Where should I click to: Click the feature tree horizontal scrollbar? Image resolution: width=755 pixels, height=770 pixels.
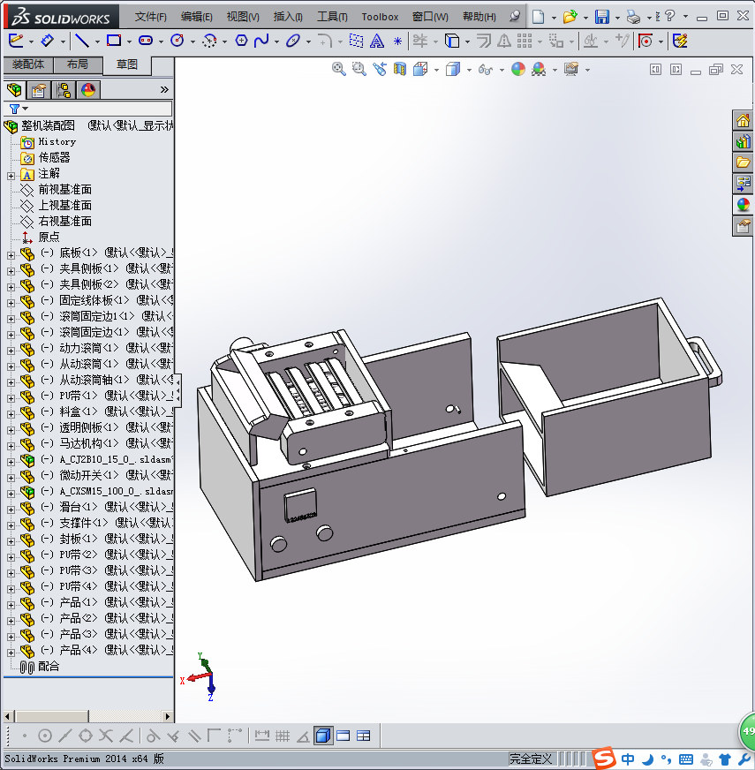pos(88,716)
